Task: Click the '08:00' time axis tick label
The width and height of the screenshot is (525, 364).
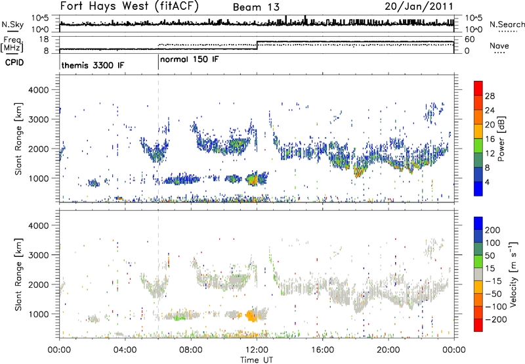Action: (191, 350)
